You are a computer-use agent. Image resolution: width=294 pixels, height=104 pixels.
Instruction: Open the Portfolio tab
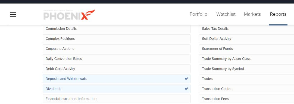pyautogui.click(x=198, y=14)
